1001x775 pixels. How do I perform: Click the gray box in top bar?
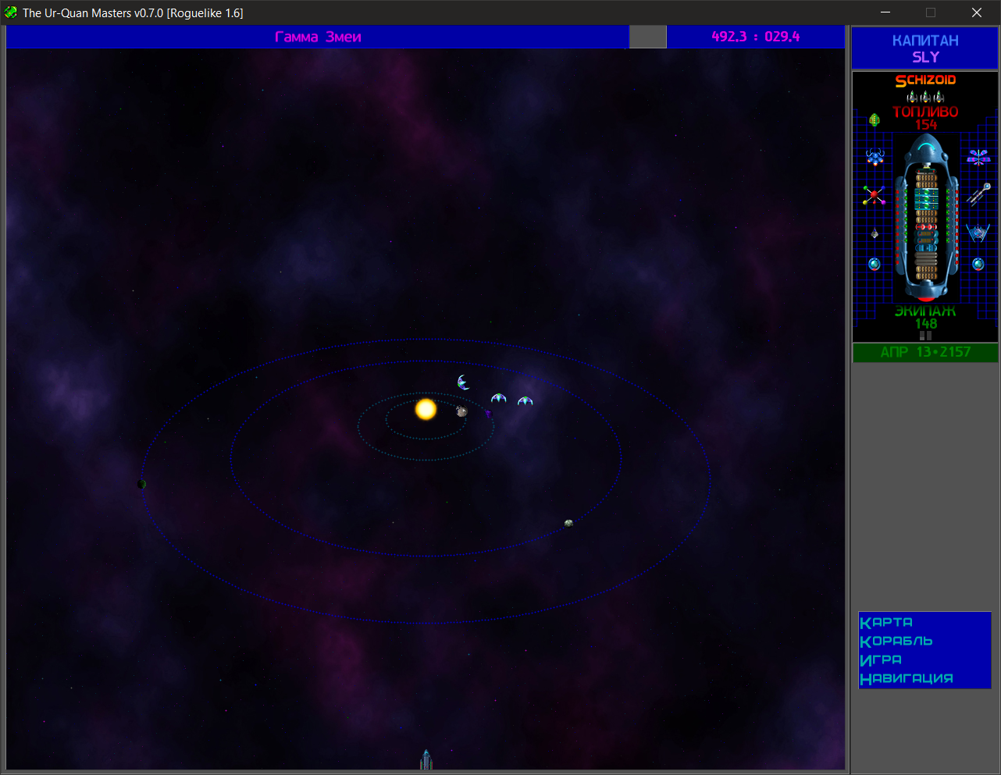click(x=648, y=37)
